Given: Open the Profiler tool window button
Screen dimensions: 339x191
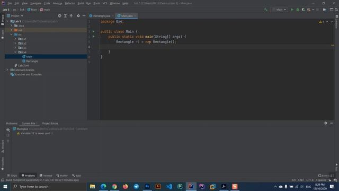Looking at the screenshot, I should point(63,176).
